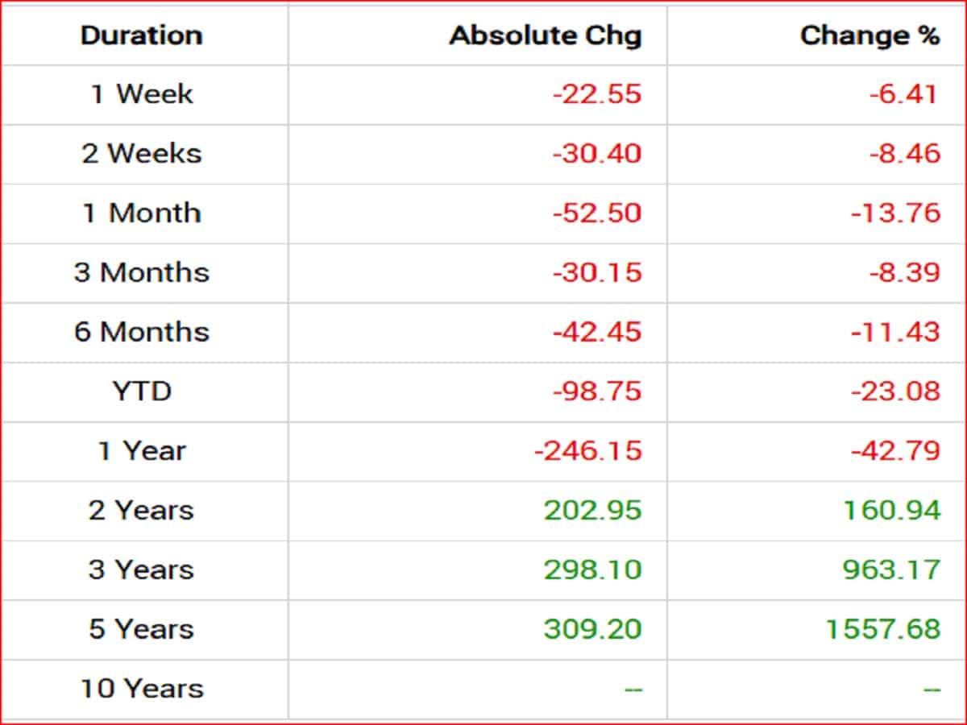Select the 2 Weeks duration label
The image size is (967, 725).
[x=142, y=153]
